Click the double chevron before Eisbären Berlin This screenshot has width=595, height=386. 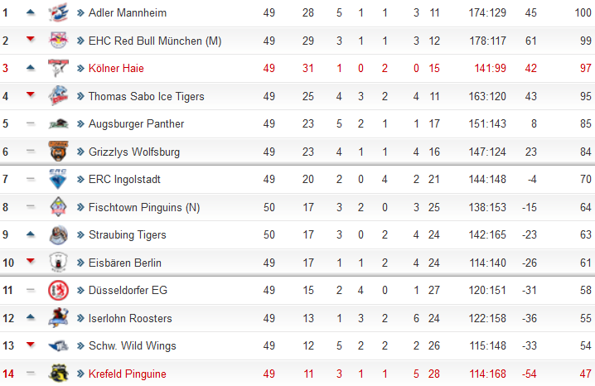pos(80,263)
